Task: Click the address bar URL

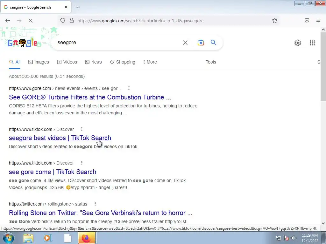Action: [140, 21]
